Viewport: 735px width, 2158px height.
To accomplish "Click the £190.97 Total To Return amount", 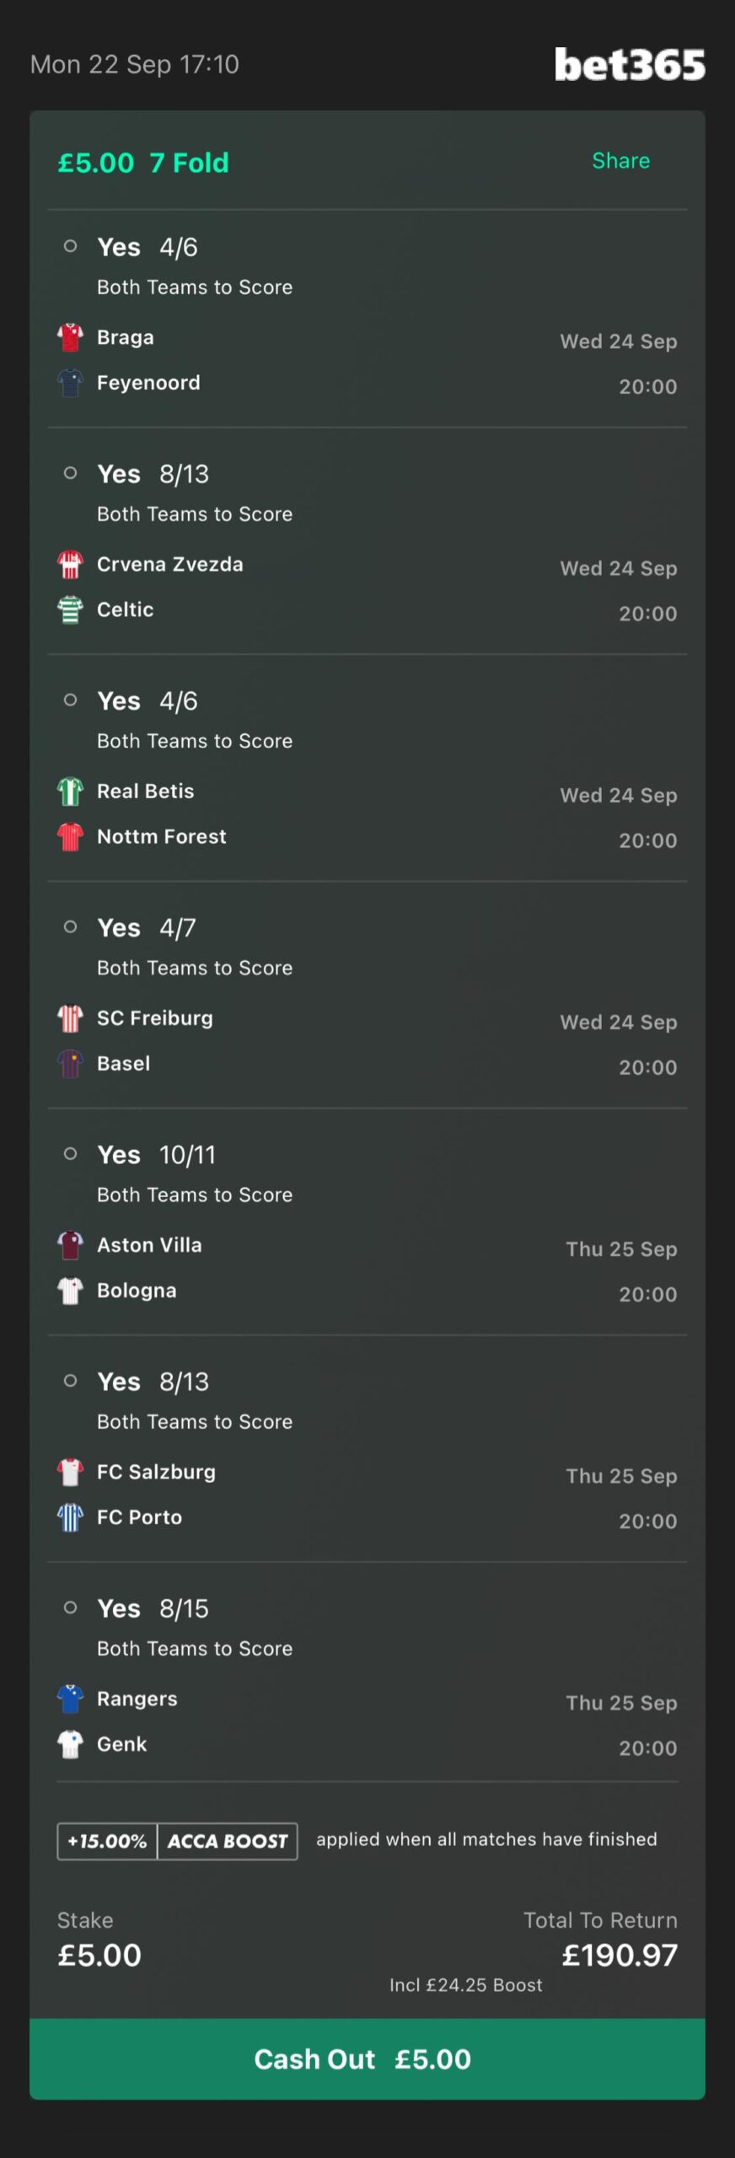I will [620, 1956].
